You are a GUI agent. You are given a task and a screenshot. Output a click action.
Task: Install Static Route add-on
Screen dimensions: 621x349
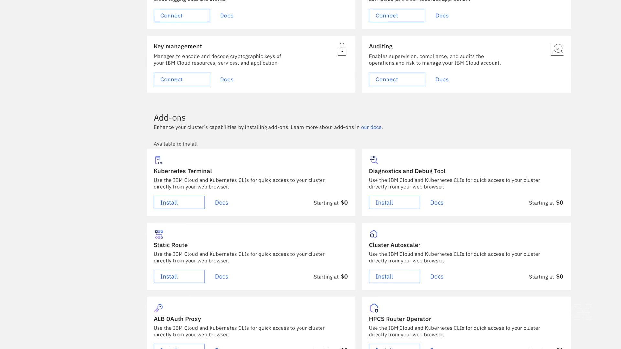point(179,277)
